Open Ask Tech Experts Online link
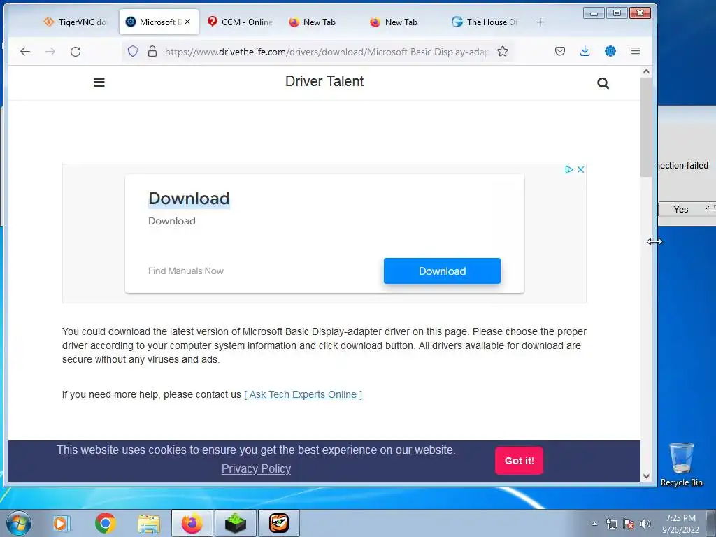The width and height of the screenshot is (716, 537). pyautogui.click(x=303, y=394)
